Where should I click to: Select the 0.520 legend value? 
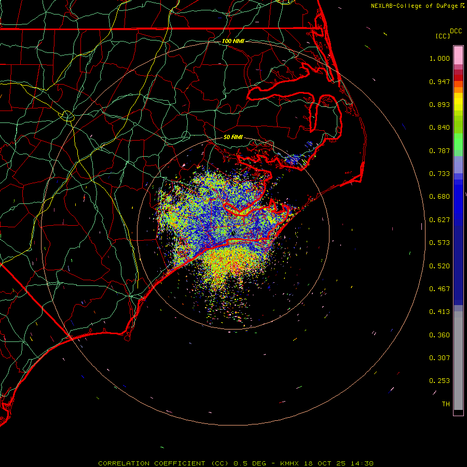tap(439, 266)
